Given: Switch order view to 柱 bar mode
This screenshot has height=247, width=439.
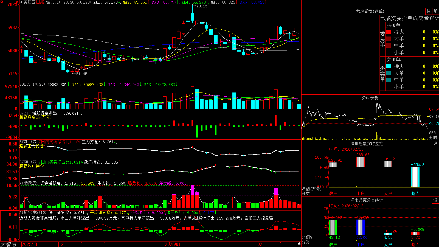Looking at the screenshot, I should click(429, 11).
